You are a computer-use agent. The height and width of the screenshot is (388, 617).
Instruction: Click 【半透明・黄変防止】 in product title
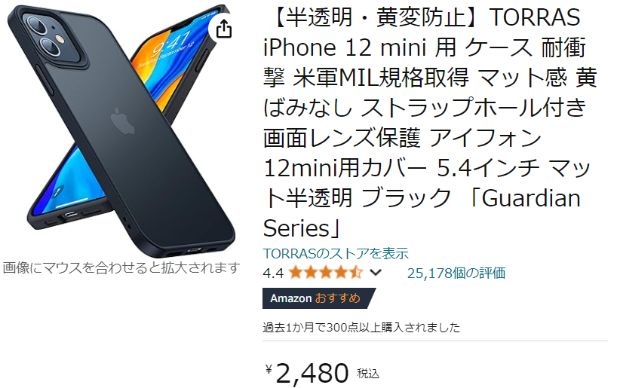click(x=375, y=17)
